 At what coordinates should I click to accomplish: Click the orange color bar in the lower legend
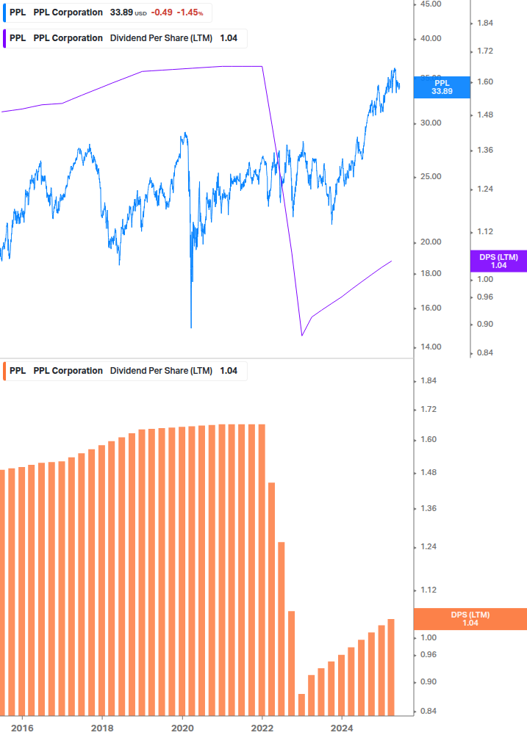4,371
